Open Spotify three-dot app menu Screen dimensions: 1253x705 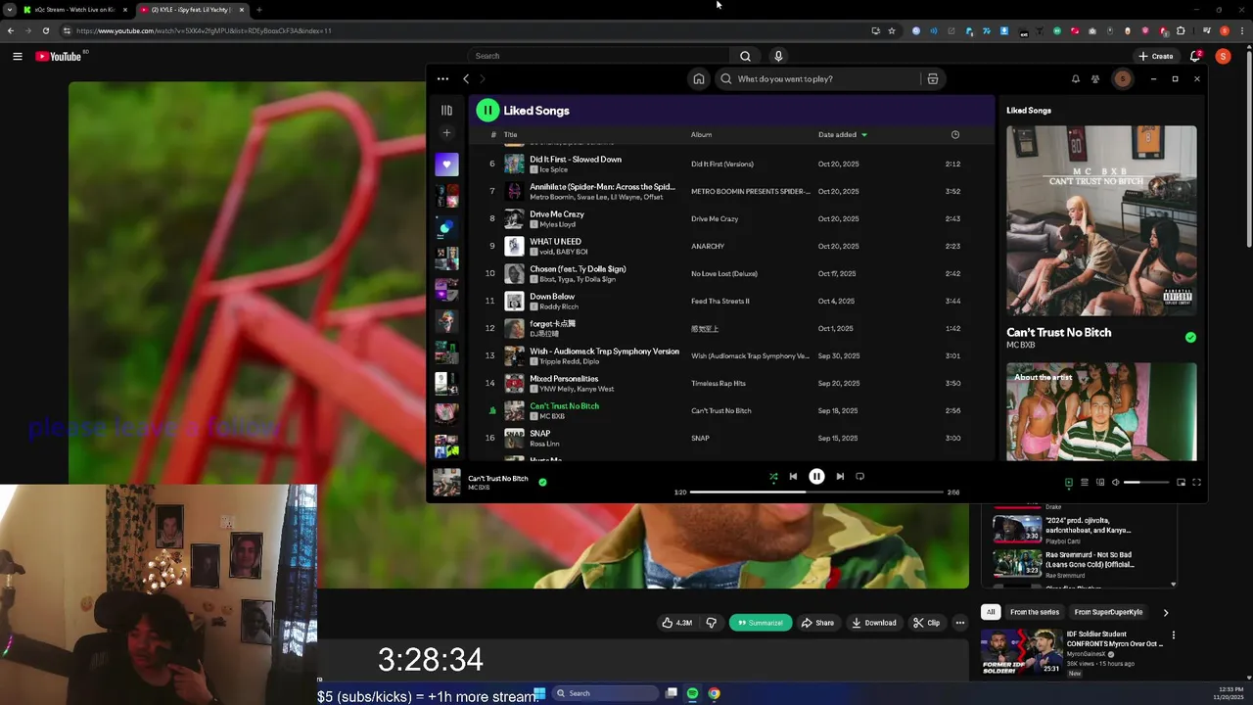coord(442,79)
